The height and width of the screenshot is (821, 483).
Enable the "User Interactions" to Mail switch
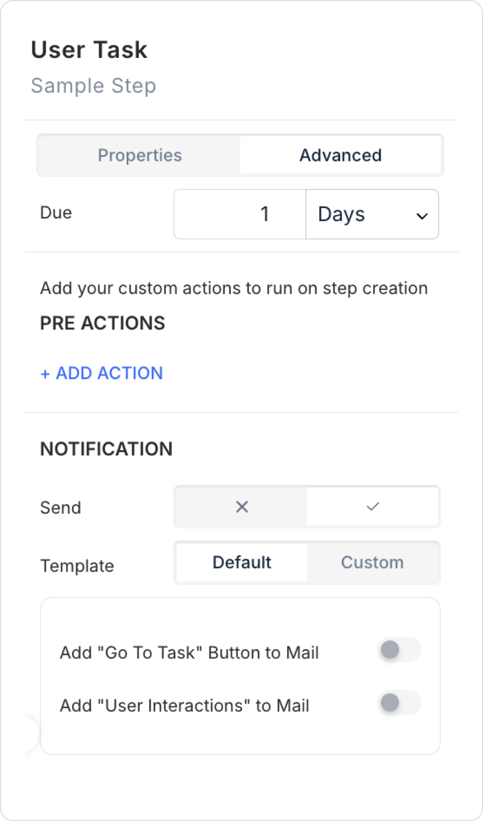click(399, 703)
